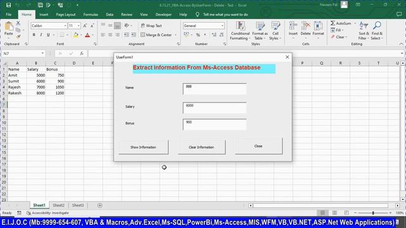Open the Fill dropdown in Editing group
The width and height of the screenshot is (406, 228).
click(337, 30)
